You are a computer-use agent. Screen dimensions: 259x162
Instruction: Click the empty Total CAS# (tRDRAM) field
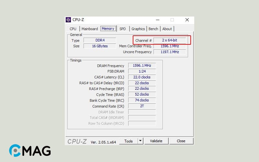(x=142, y=118)
